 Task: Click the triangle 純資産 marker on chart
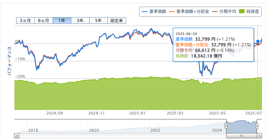click(x=258, y=78)
